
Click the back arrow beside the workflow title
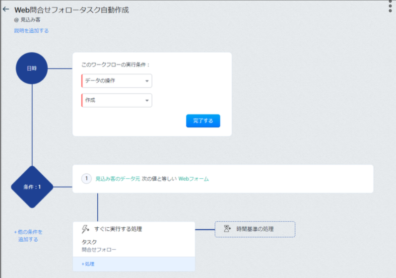pyautogui.click(x=6, y=9)
